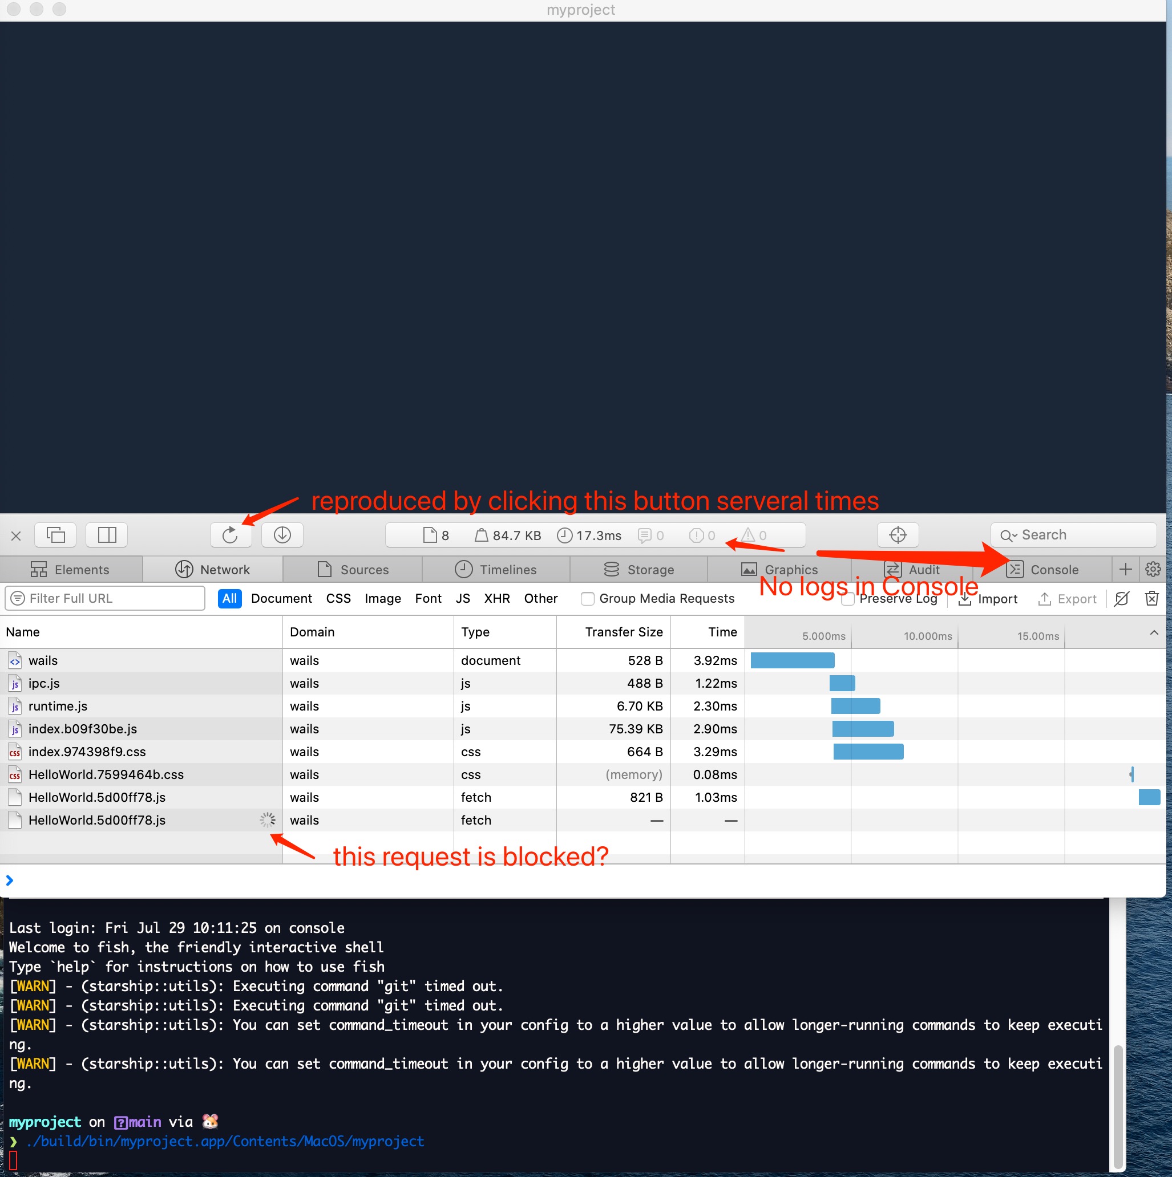Click the Import button

click(988, 598)
